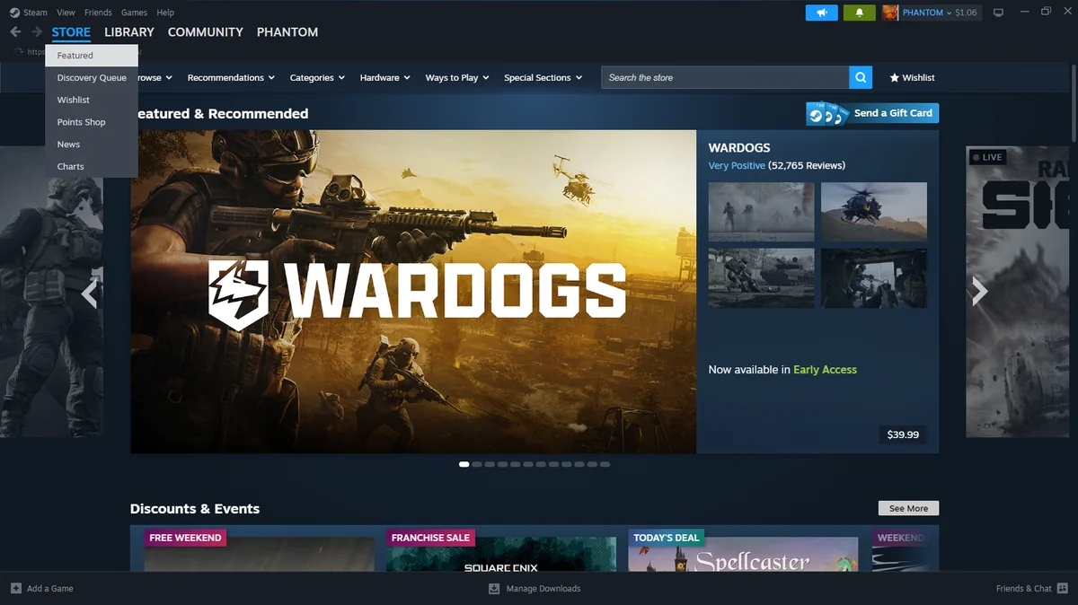1078x605 pixels.
Task: Click the Early Access link
Action: (825, 370)
